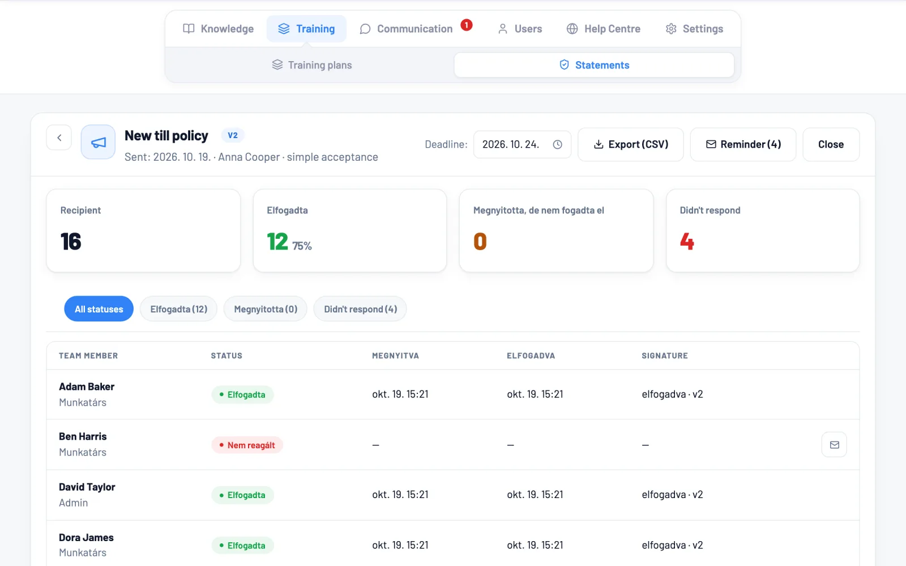Go to the Users tab
Viewport: 906px width, 566px height.
520,29
